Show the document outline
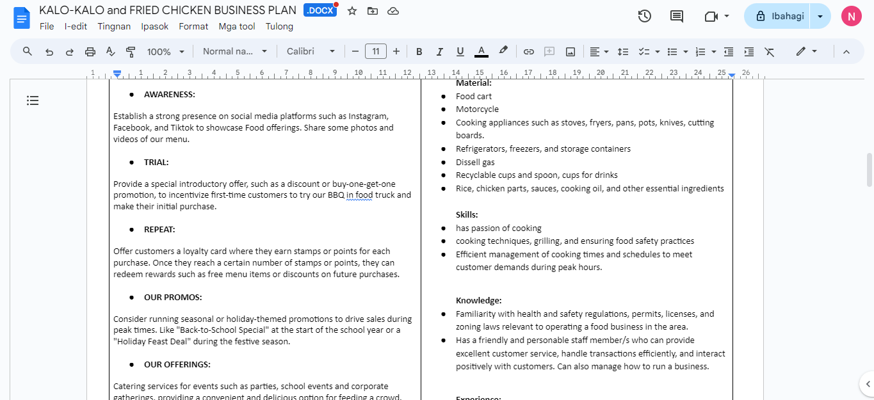 33,100
